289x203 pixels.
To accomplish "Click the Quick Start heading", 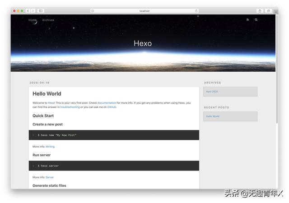I will 43,116.
